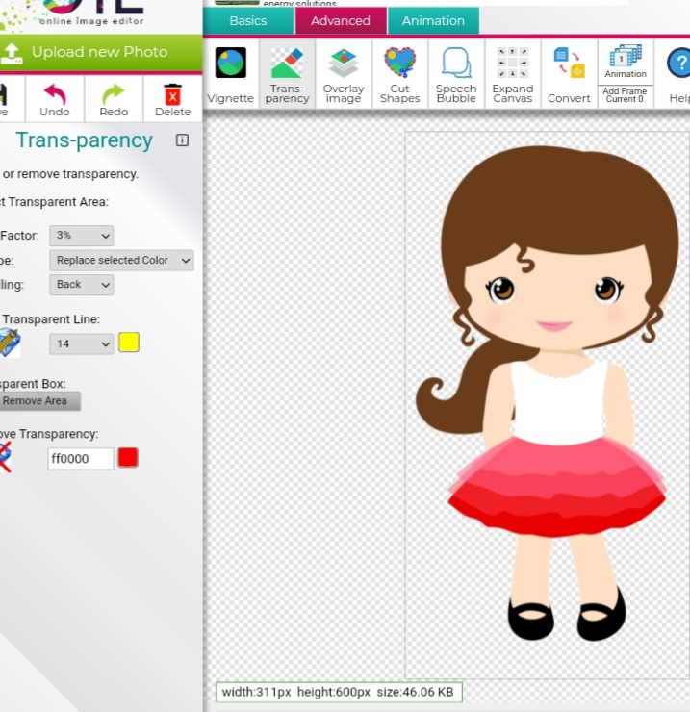Viewport: 690px width, 712px height.
Task: Open the info icon beside Trans-parency
Action: (182, 140)
